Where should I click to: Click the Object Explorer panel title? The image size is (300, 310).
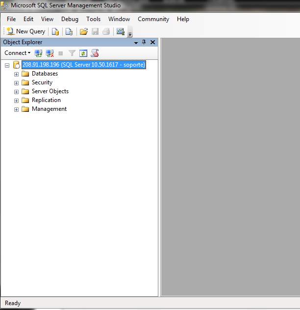(23, 42)
